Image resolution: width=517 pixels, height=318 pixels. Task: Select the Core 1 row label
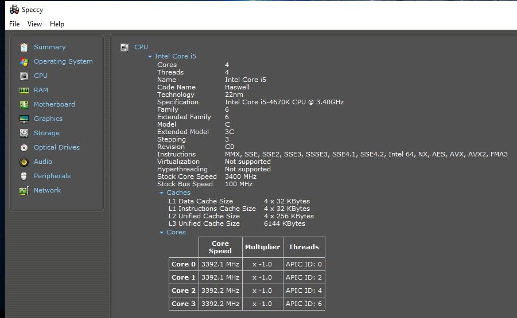(x=184, y=277)
